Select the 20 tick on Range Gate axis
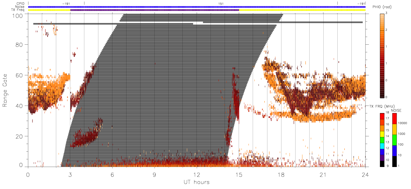This screenshot has height=189, width=411. click(20, 136)
